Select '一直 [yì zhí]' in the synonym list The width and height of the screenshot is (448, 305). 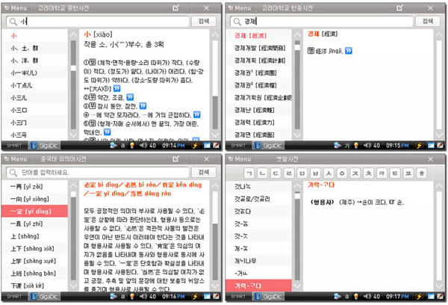34,224
